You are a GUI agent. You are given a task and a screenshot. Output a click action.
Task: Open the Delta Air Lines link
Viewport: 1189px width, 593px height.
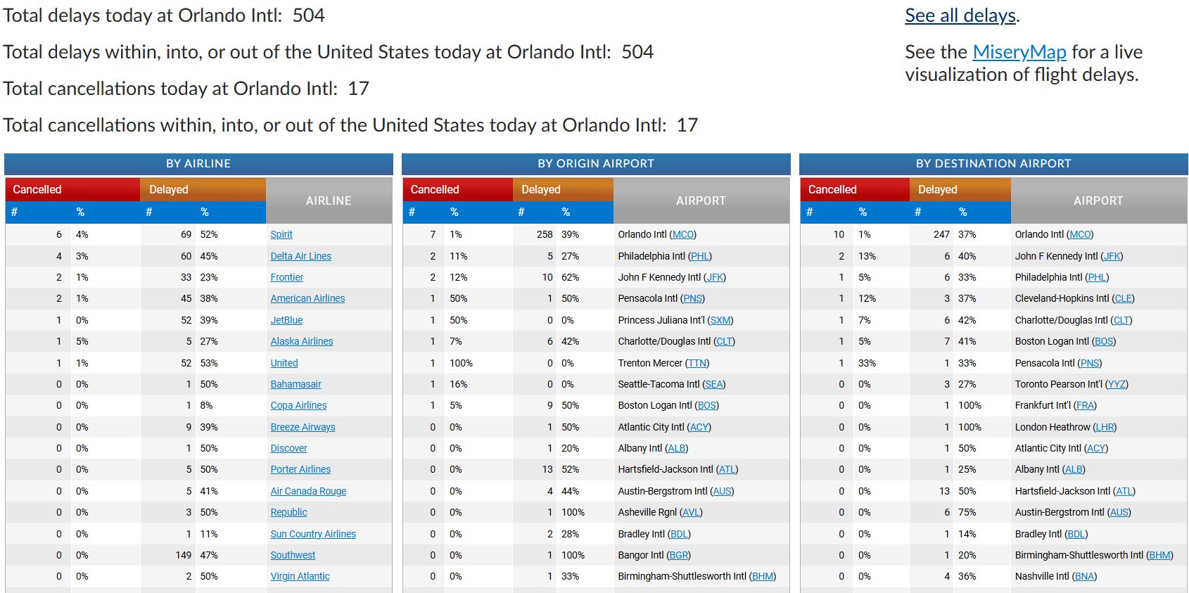coord(300,256)
